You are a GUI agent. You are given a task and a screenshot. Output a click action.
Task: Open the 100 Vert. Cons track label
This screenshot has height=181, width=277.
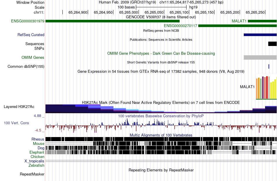pyautogui.click(x=16, y=123)
